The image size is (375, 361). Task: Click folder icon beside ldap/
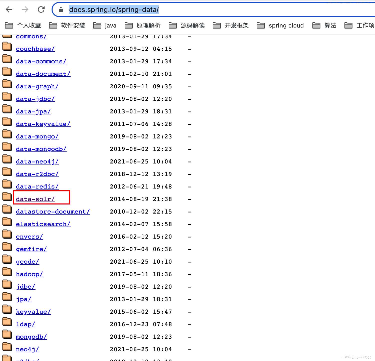[x=7, y=322]
